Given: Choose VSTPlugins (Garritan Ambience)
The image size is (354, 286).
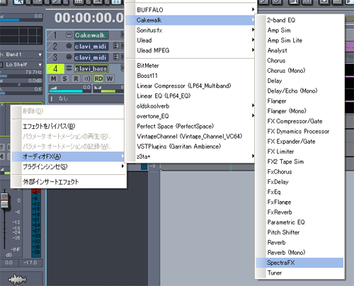Looking at the screenshot, I should click(x=190, y=147).
